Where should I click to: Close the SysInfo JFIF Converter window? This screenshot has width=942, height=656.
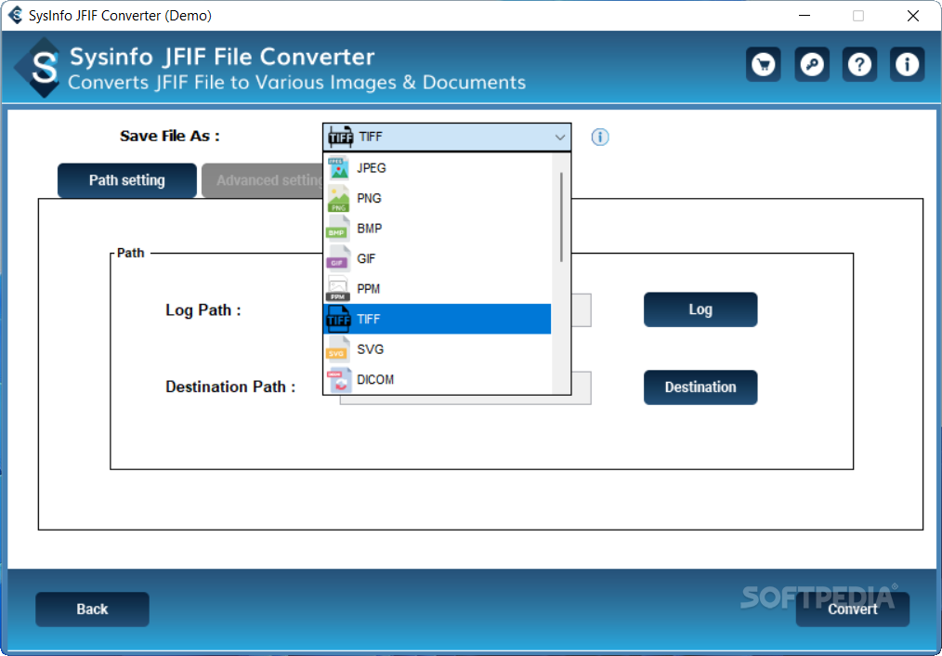912,16
